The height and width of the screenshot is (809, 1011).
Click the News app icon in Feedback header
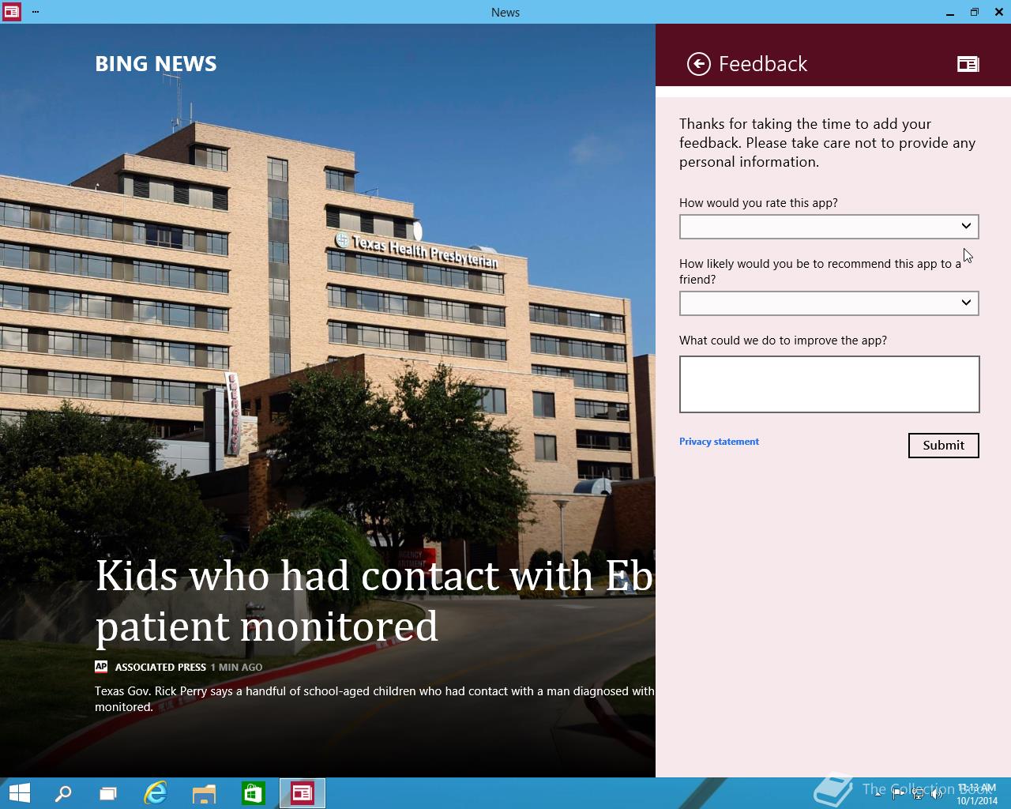968,64
